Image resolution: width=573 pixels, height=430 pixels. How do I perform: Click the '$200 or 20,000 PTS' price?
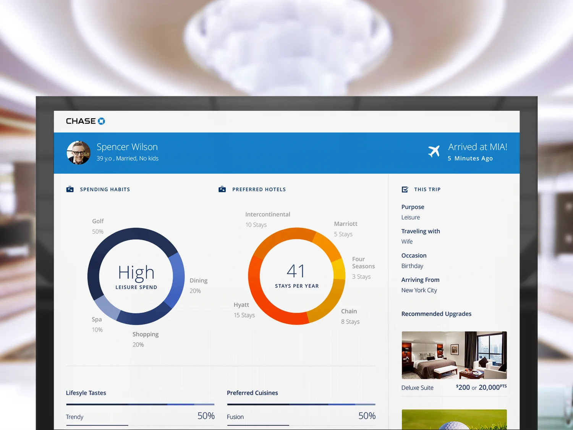click(481, 387)
